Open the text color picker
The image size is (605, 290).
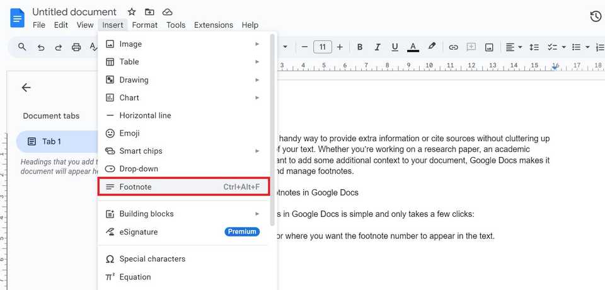point(413,47)
